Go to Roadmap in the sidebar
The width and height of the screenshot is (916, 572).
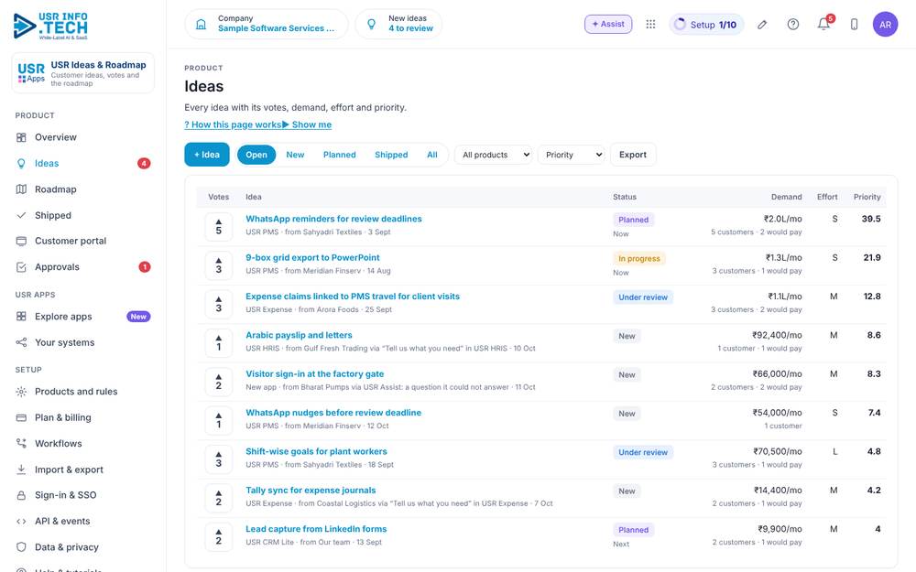[83, 189]
